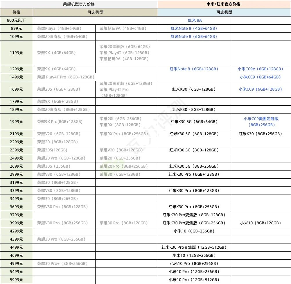Viewport: 291px width, 284px height.
Task: Select 荣耀30 Pro（8GB+128GB）cell
Action: point(127,223)
